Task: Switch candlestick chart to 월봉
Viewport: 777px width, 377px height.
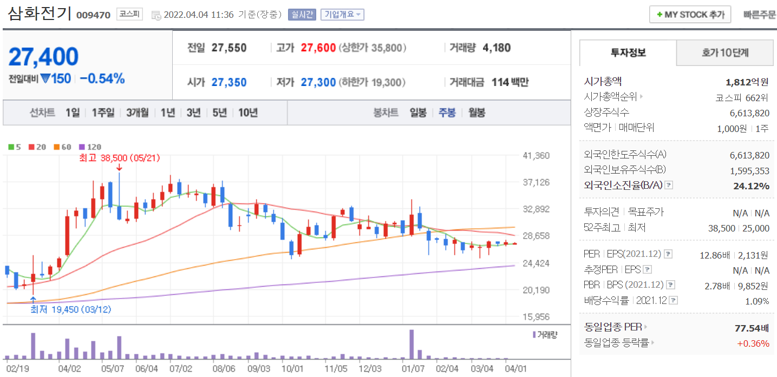Action: [x=476, y=113]
